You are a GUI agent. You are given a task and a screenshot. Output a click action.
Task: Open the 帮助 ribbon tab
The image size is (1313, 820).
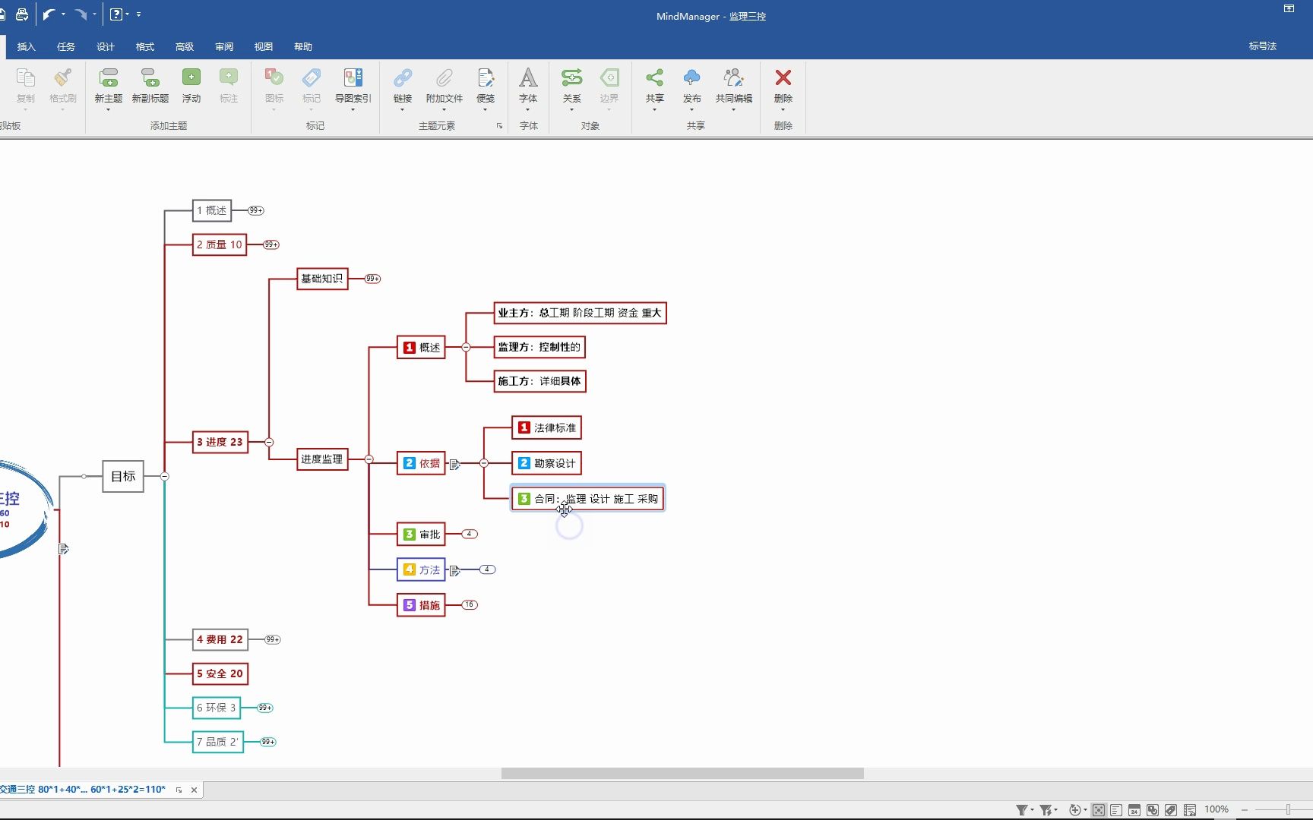pyautogui.click(x=303, y=47)
